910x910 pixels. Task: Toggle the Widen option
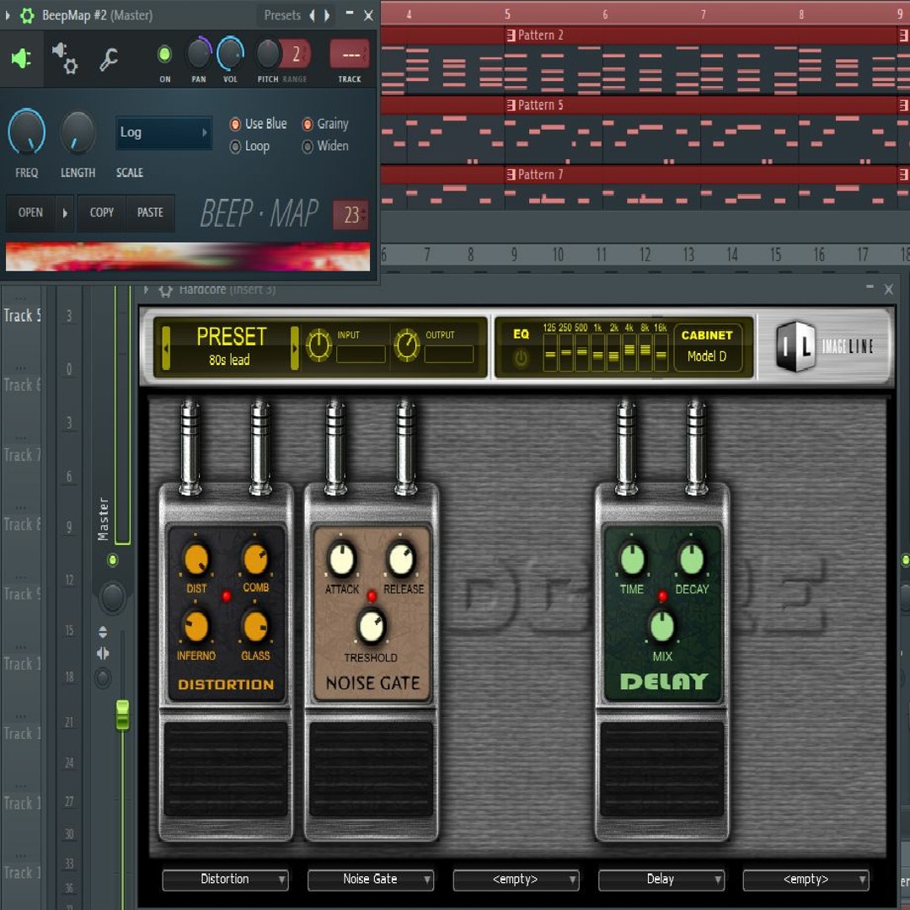308,146
